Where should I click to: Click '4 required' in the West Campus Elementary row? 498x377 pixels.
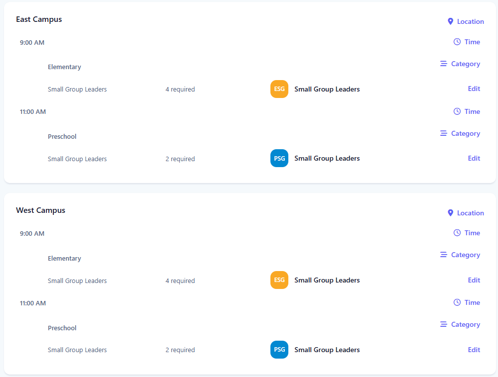180,281
